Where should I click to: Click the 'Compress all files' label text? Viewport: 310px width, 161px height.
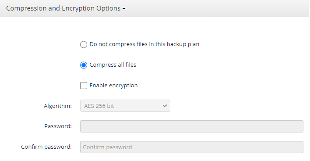[113, 65]
